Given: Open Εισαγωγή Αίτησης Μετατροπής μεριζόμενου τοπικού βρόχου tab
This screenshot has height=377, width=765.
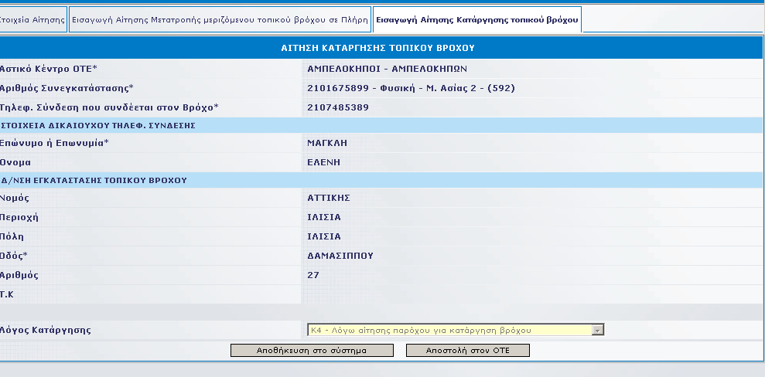Looking at the screenshot, I should [220, 20].
